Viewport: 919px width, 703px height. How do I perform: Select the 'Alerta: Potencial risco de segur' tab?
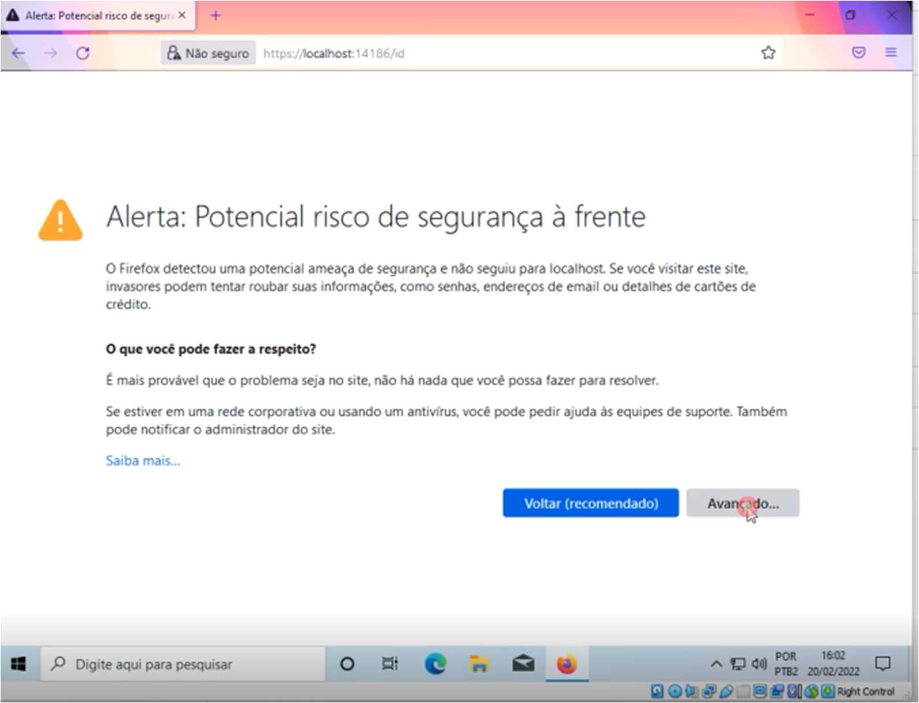[97, 16]
